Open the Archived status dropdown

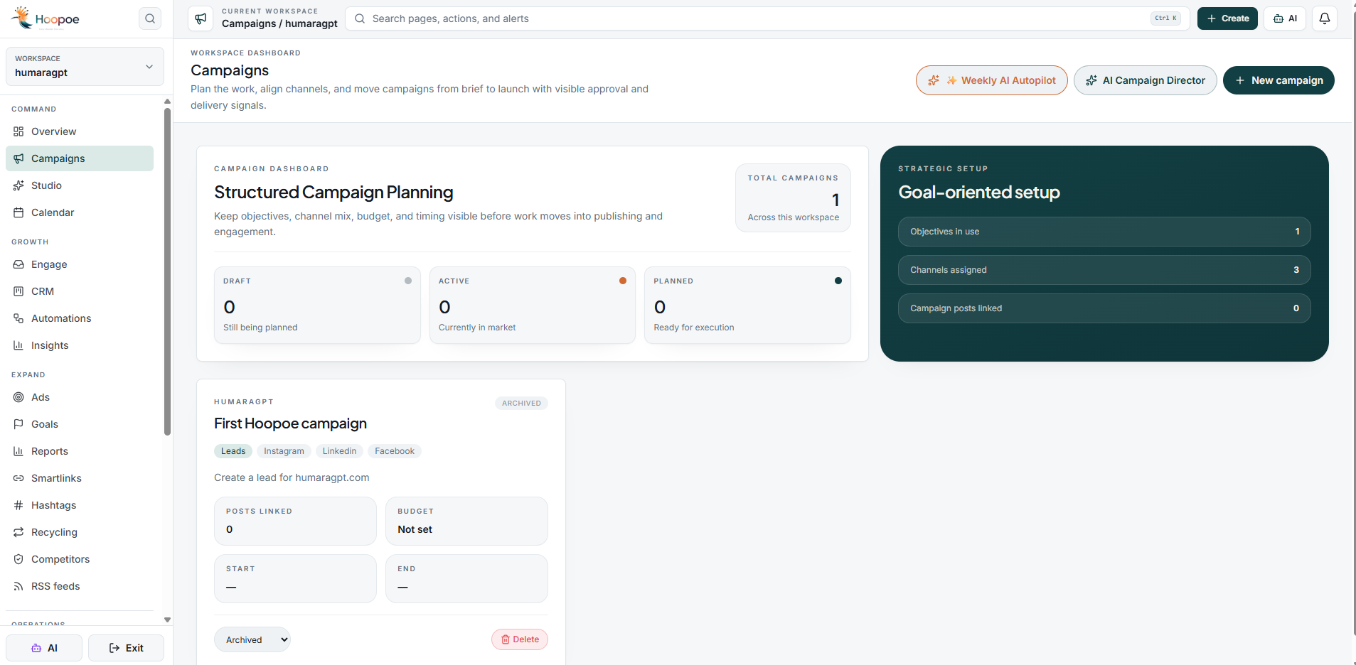click(252, 639)
